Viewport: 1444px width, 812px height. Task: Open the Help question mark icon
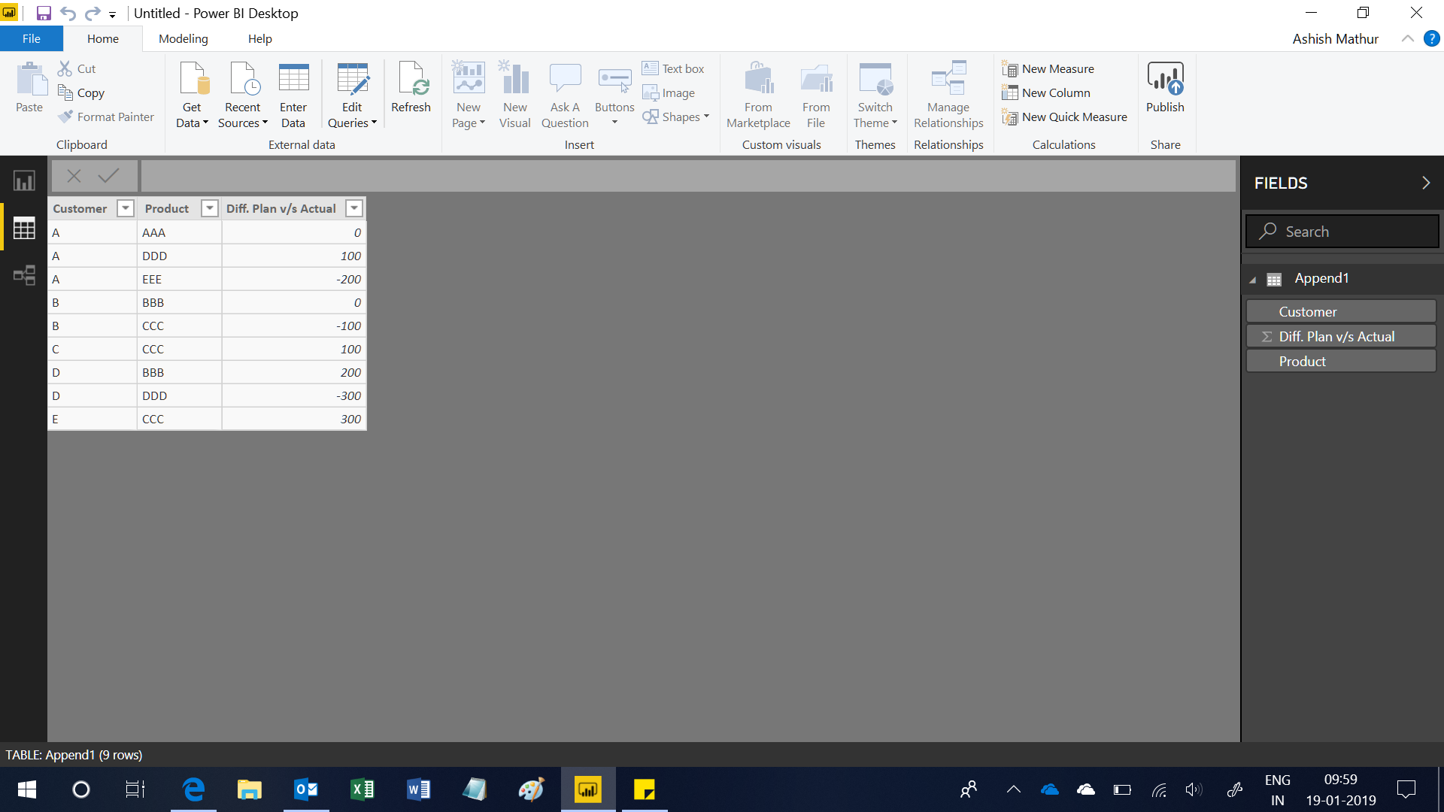coord(1431,38)
